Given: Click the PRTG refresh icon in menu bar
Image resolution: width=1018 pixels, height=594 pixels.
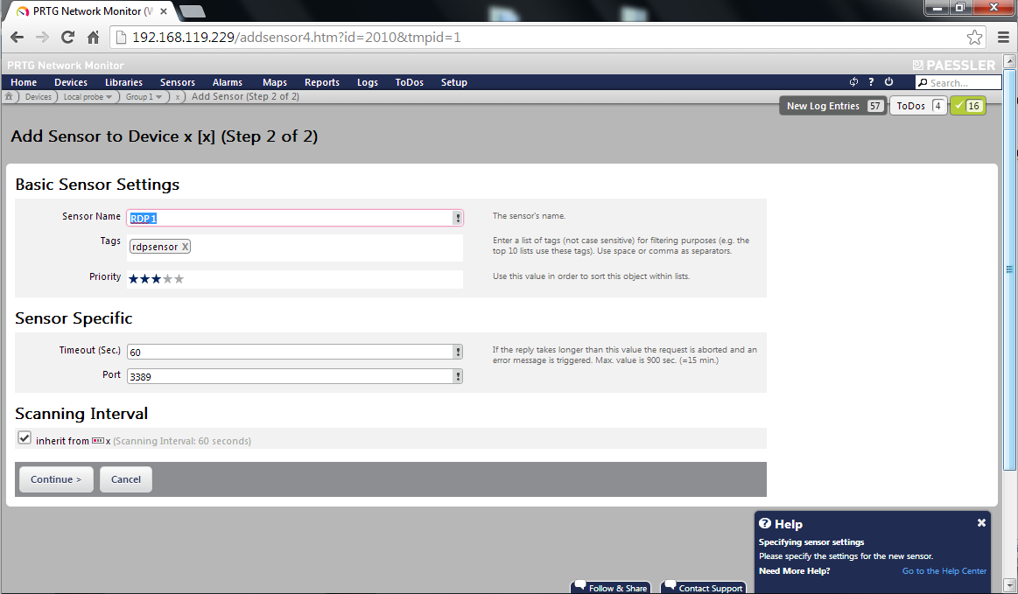Looking at the screenshot, I should (853, 82).
